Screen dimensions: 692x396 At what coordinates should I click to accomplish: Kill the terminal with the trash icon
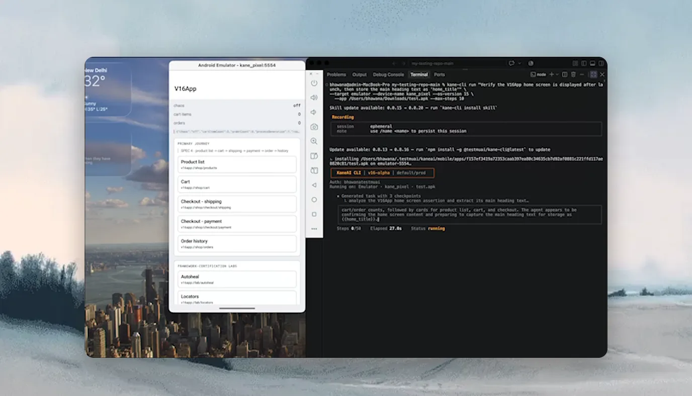coord(573,74)
